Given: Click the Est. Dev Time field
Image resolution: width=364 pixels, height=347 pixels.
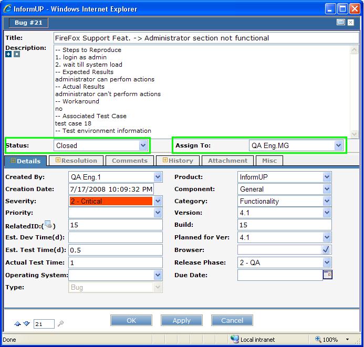Looking at the screenshot, I should tap(116, 237).
